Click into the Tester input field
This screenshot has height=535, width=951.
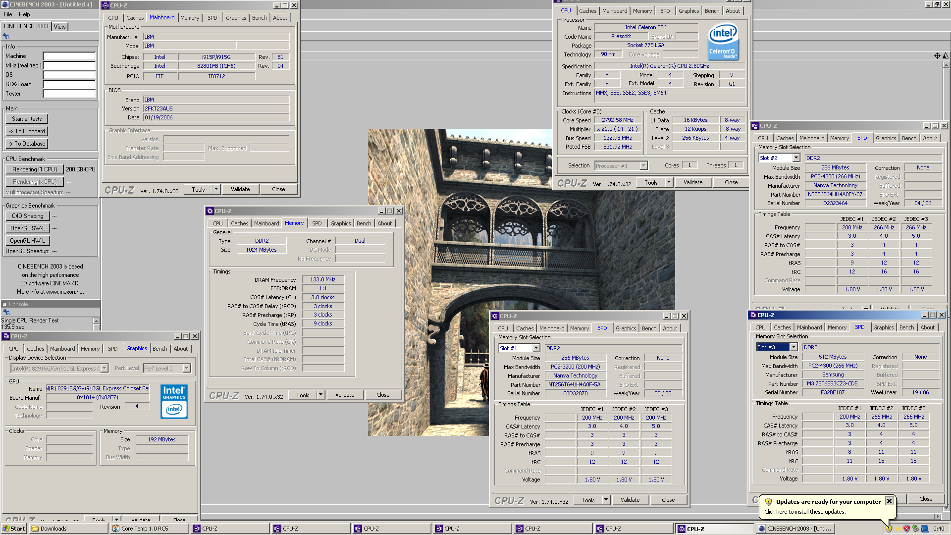click(x=69, y=94)
